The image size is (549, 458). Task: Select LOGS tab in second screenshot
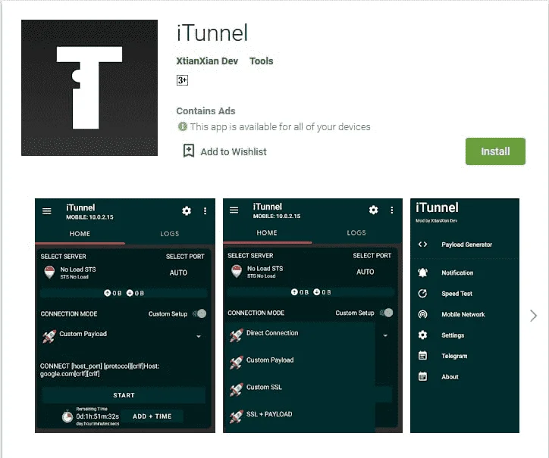[356, 233]
